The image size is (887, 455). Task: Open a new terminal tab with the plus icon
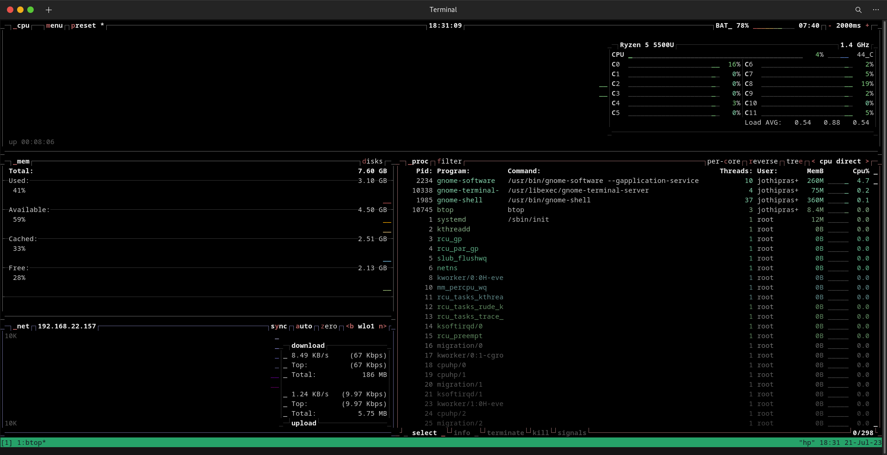(49, 10)
